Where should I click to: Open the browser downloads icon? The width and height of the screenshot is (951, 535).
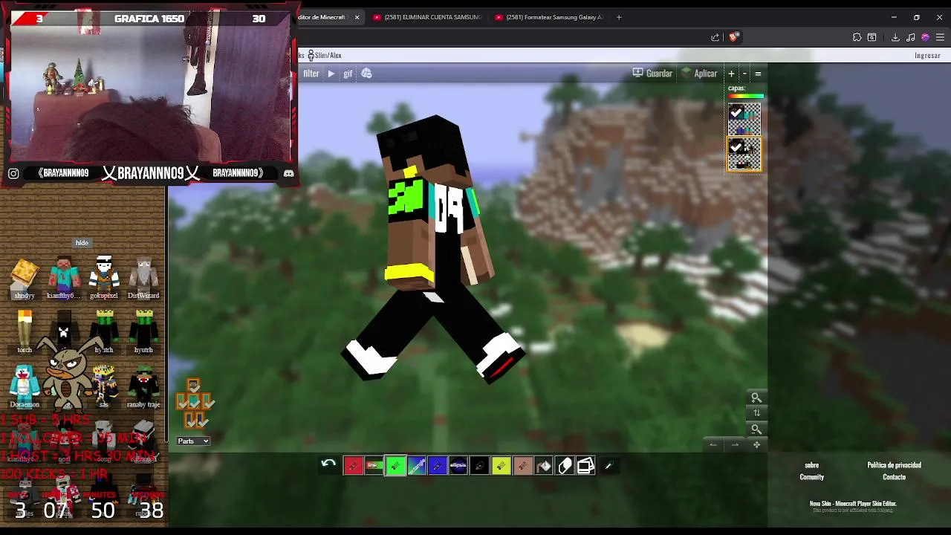[895, 37]
